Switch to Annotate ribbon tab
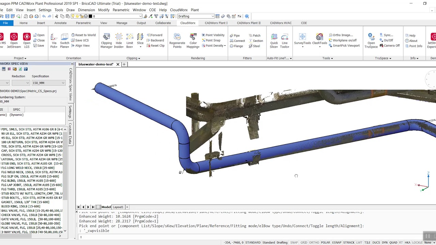This screenshot has width=436, height=245. [60, 23]
